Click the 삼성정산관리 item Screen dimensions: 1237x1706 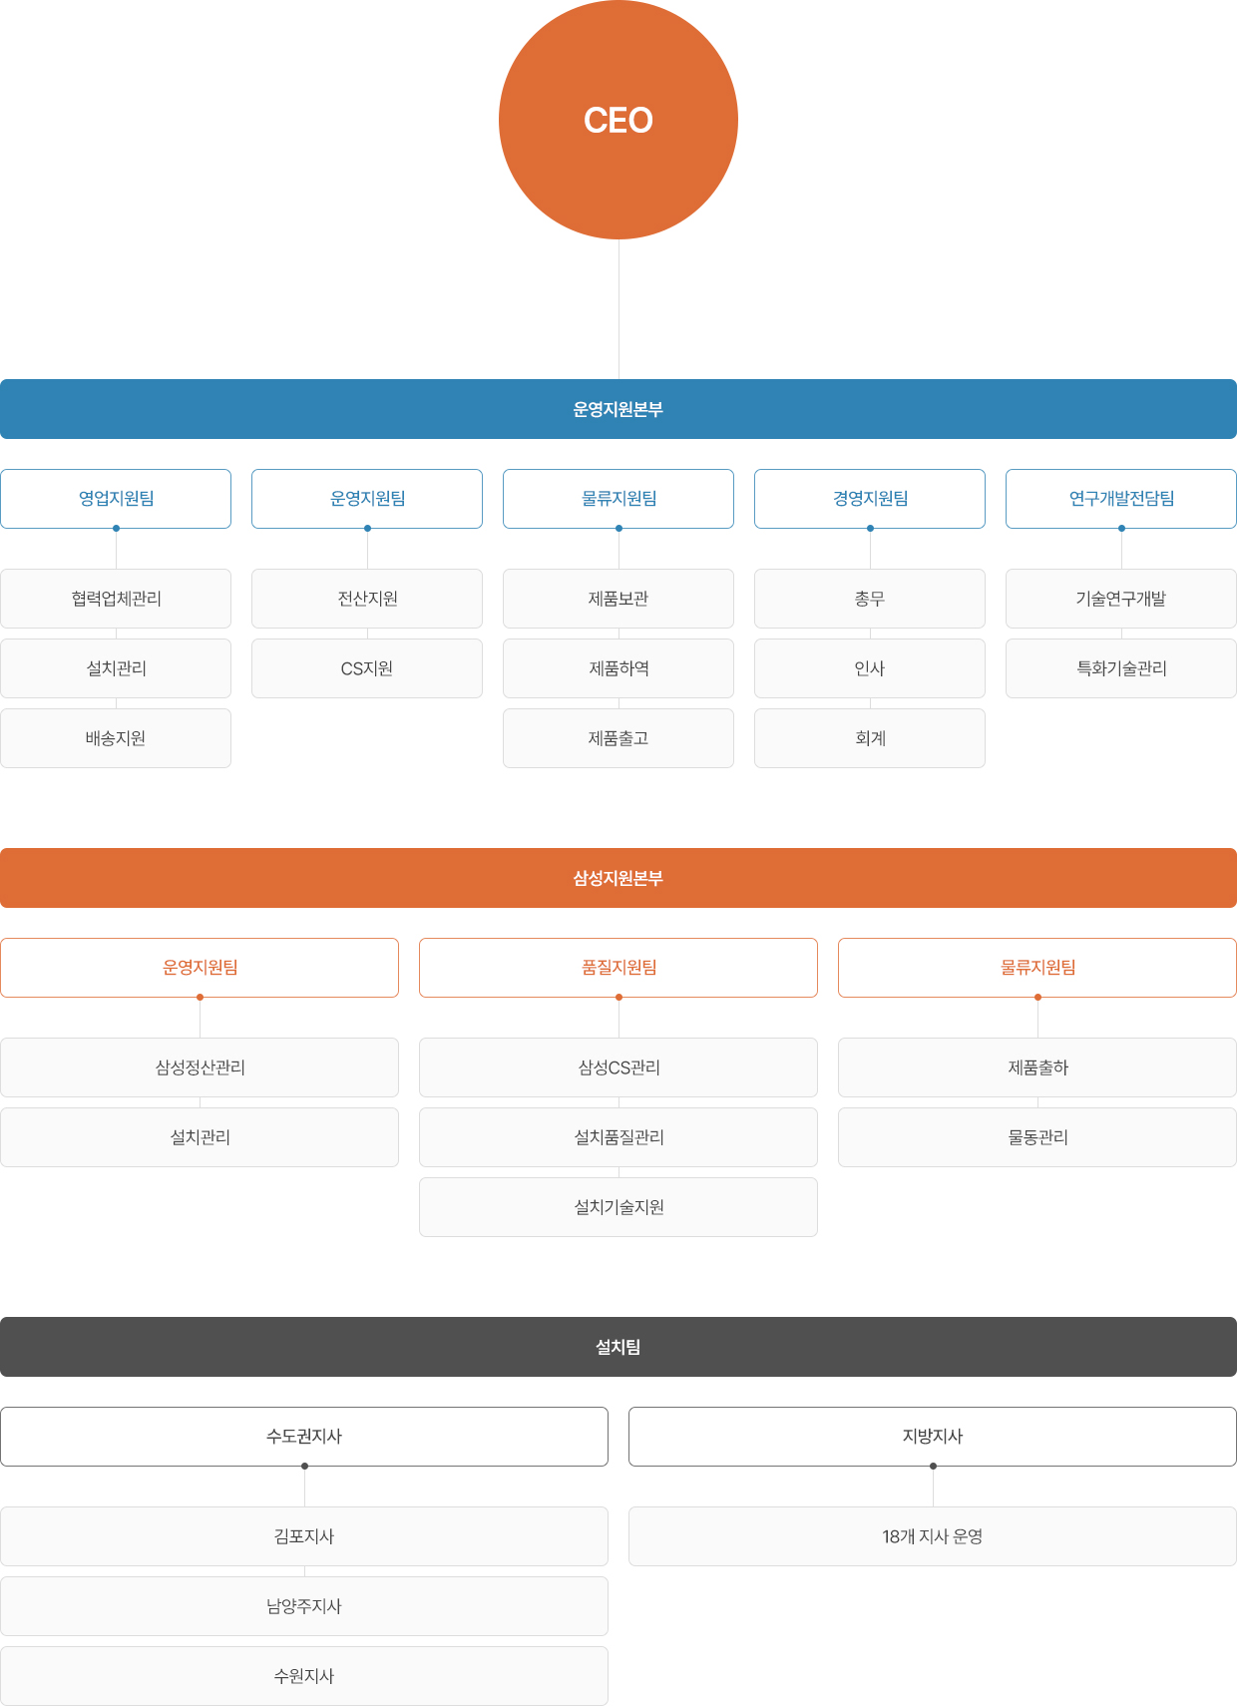click(x=200, y=1067)
